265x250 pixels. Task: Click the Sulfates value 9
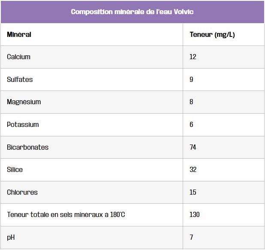point(191,79)
